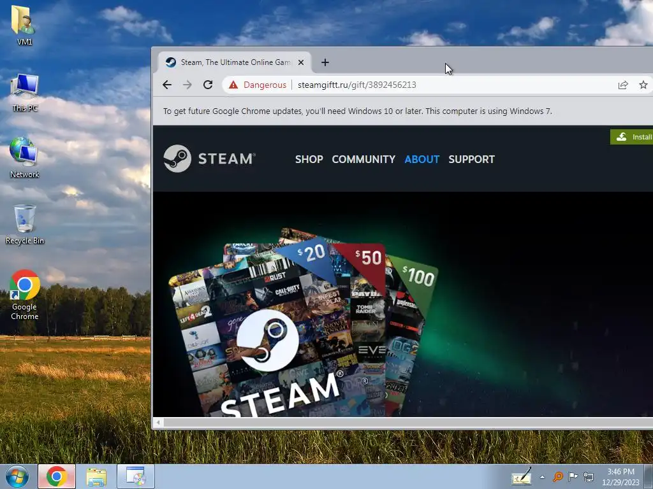Click the Steam logo in page header
Viewport: 653px width, 489px height.
coord(209,159)
